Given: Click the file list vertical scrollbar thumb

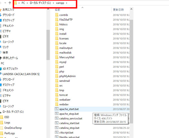Looking at the screenshot, I should pyautogui.click(x=131, y=72).
